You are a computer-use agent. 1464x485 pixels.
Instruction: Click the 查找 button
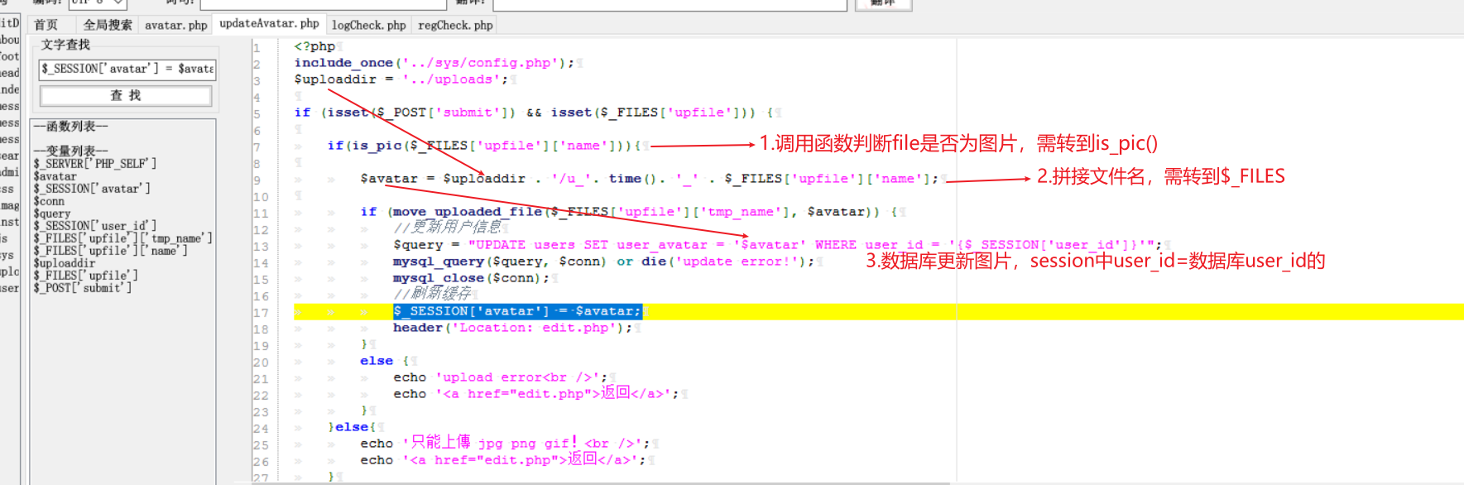coord(126,96)
